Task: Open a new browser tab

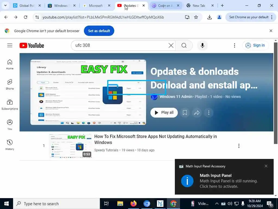Action: [x=222, y=5]
